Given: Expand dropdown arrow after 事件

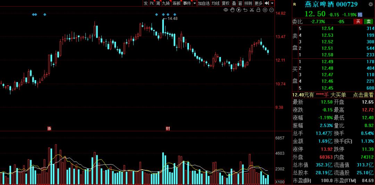Looking at the screenshot, I should pos(194,3).
